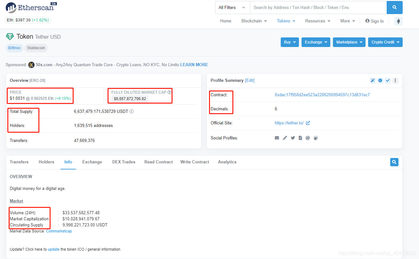419x259 pixels.
Task: Open the https://tether.to/ official site link
Action: [x=289, y=123]
